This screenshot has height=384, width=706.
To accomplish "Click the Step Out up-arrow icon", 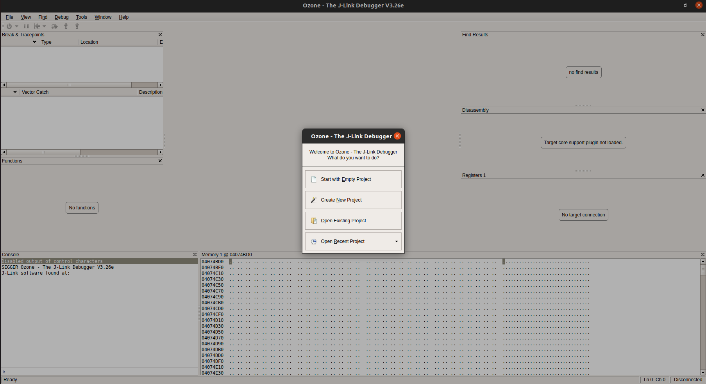I will [x=77, y=26].
